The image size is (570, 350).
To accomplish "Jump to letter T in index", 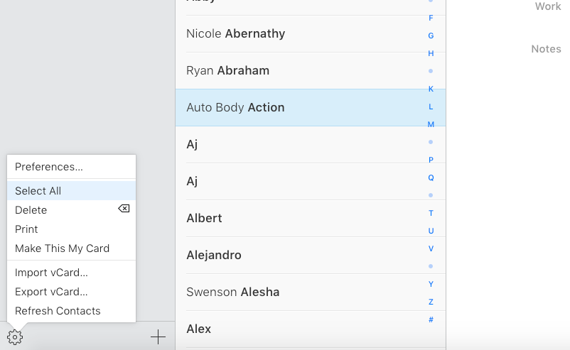I will 431,213.
